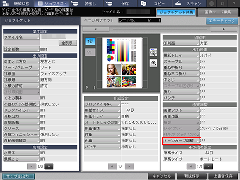Go to next sheet with right arrow
Screen dimensions: 240x180
pos(224,29)
